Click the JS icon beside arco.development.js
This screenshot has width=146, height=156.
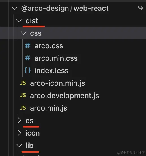pos(23,95)
